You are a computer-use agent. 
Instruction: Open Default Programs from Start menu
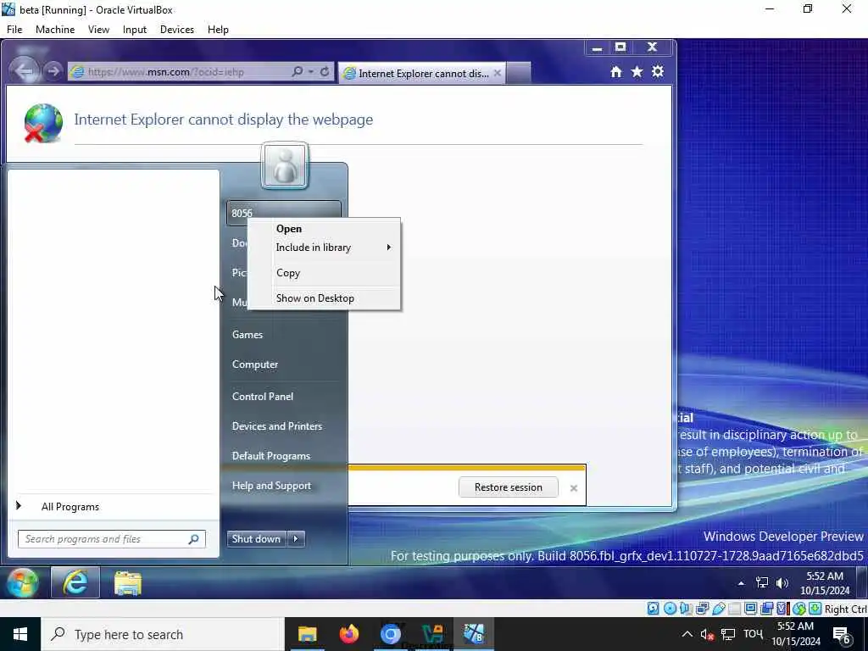[x=283, y=456]
